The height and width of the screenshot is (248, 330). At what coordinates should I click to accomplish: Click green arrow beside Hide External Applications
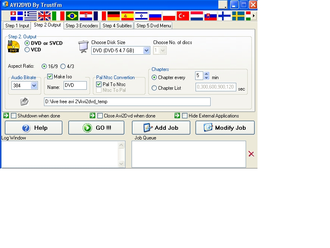point(177,115)
